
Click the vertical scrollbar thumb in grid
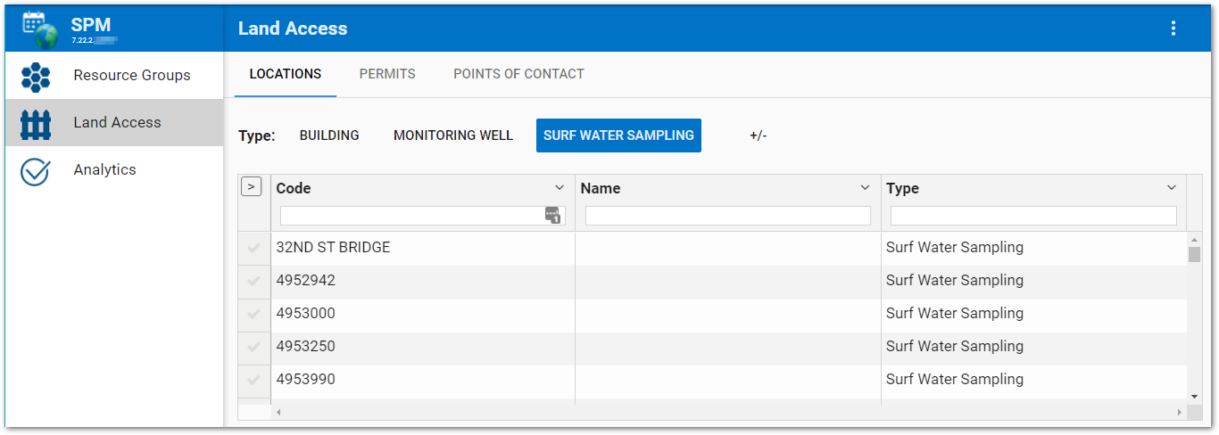[x=1194, y=254]
